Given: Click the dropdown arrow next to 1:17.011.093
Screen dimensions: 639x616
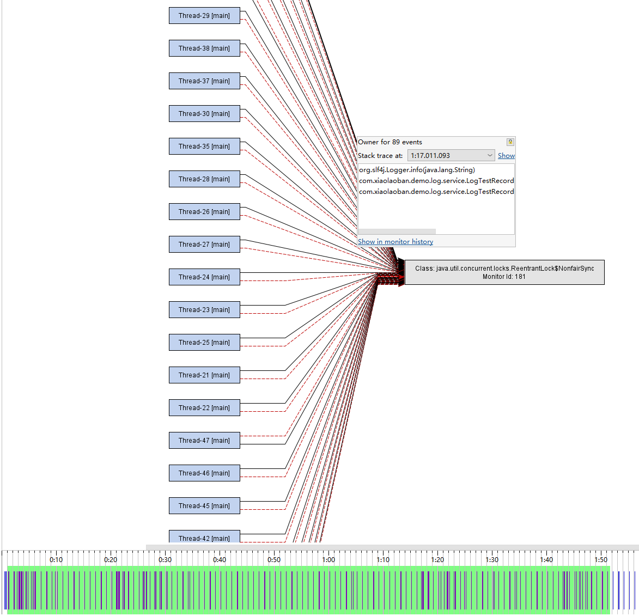Looking at the screenshot, I should [x=489, y=155].
